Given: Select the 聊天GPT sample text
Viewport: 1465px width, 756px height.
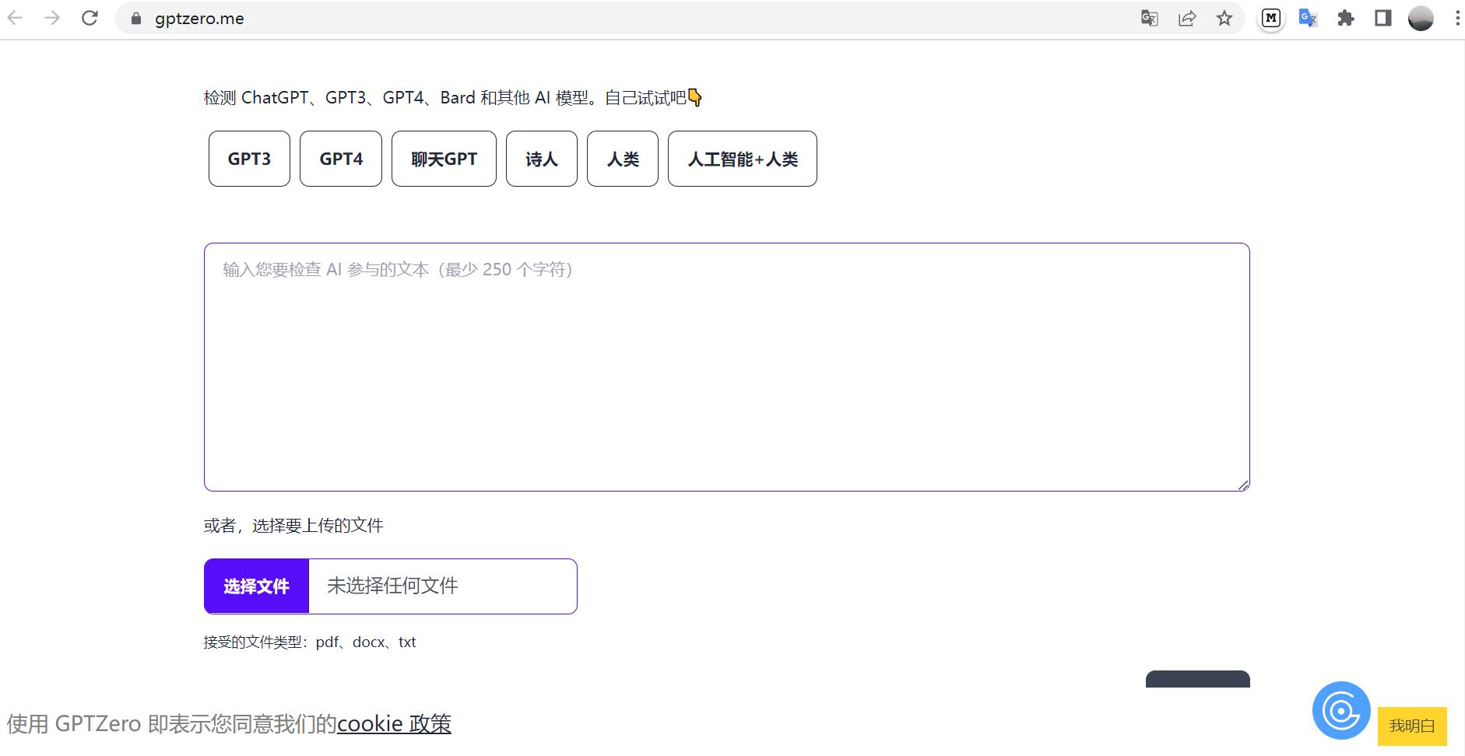Looking at the screenshot, I should tap(443, 159).
